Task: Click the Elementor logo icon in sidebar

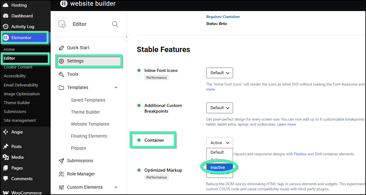Action: click(6, 38)
